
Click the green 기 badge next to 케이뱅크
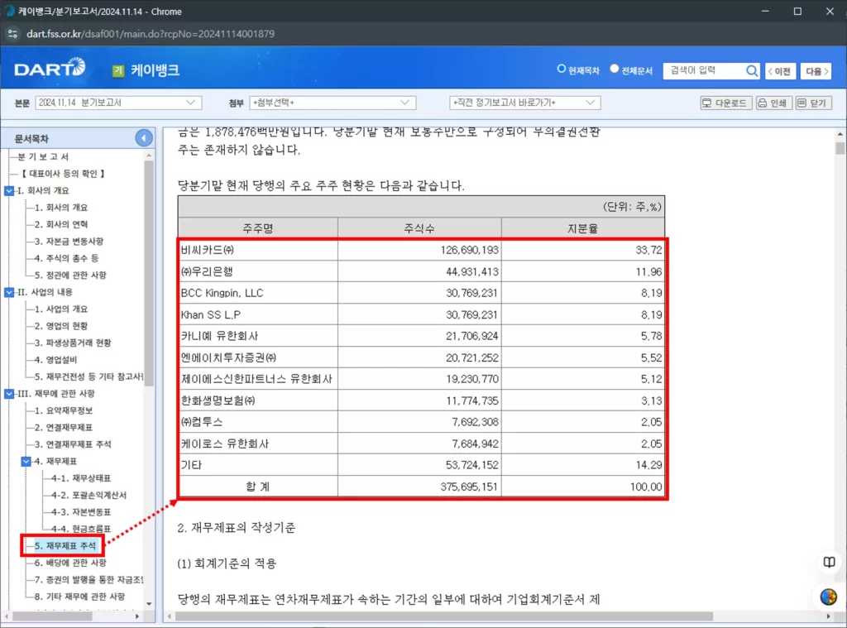[x=118, y=70]
